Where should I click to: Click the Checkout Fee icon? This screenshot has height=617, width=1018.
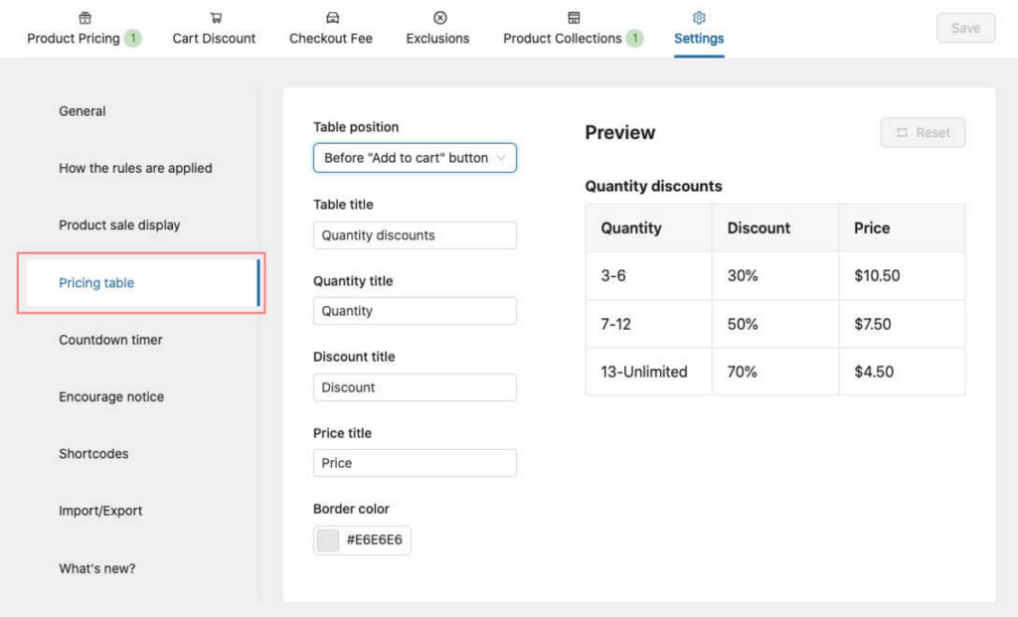[330, 17]
